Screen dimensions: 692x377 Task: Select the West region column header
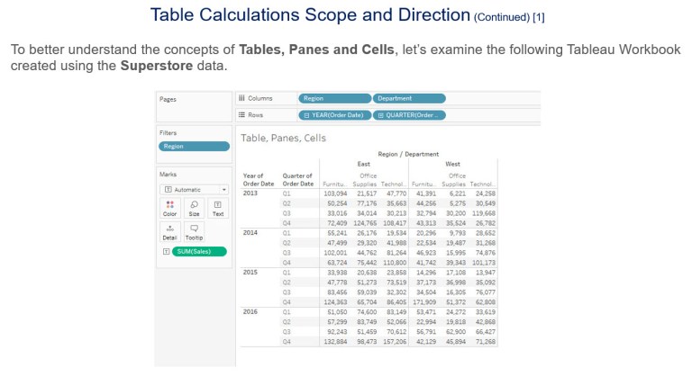click(x=453, y=164)
